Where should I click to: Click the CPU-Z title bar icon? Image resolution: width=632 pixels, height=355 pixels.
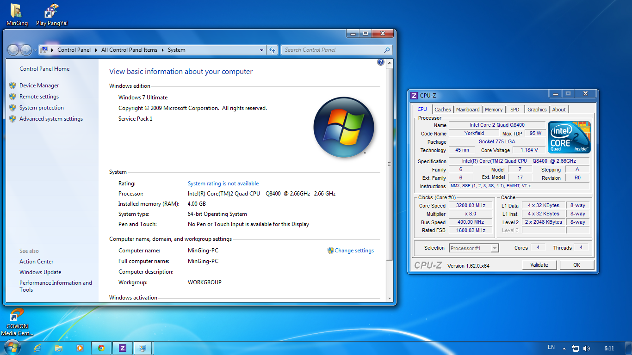click(x=414, y=96)
